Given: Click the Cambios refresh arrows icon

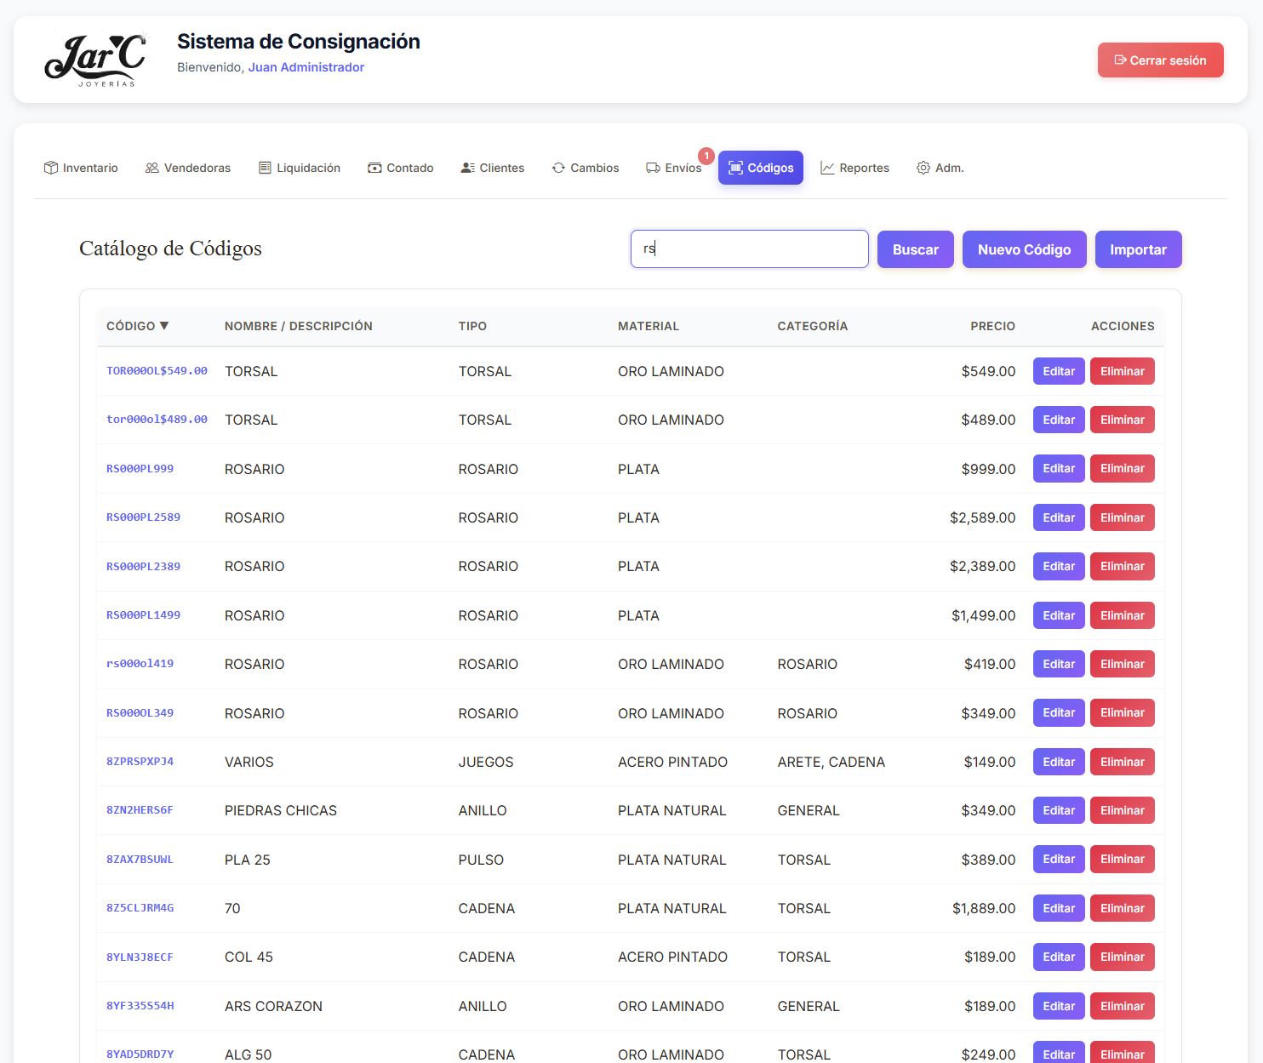Looking at the screenshot, I should coord(558,168).
